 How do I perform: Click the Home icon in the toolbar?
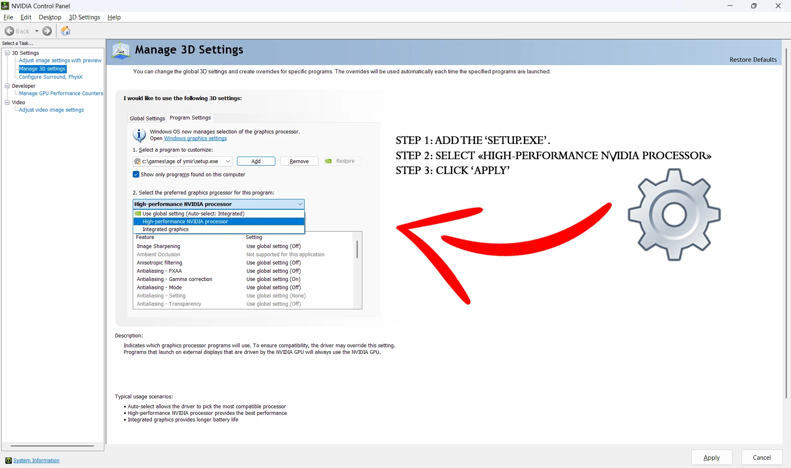pyautogui.click(x=65, y=30)
